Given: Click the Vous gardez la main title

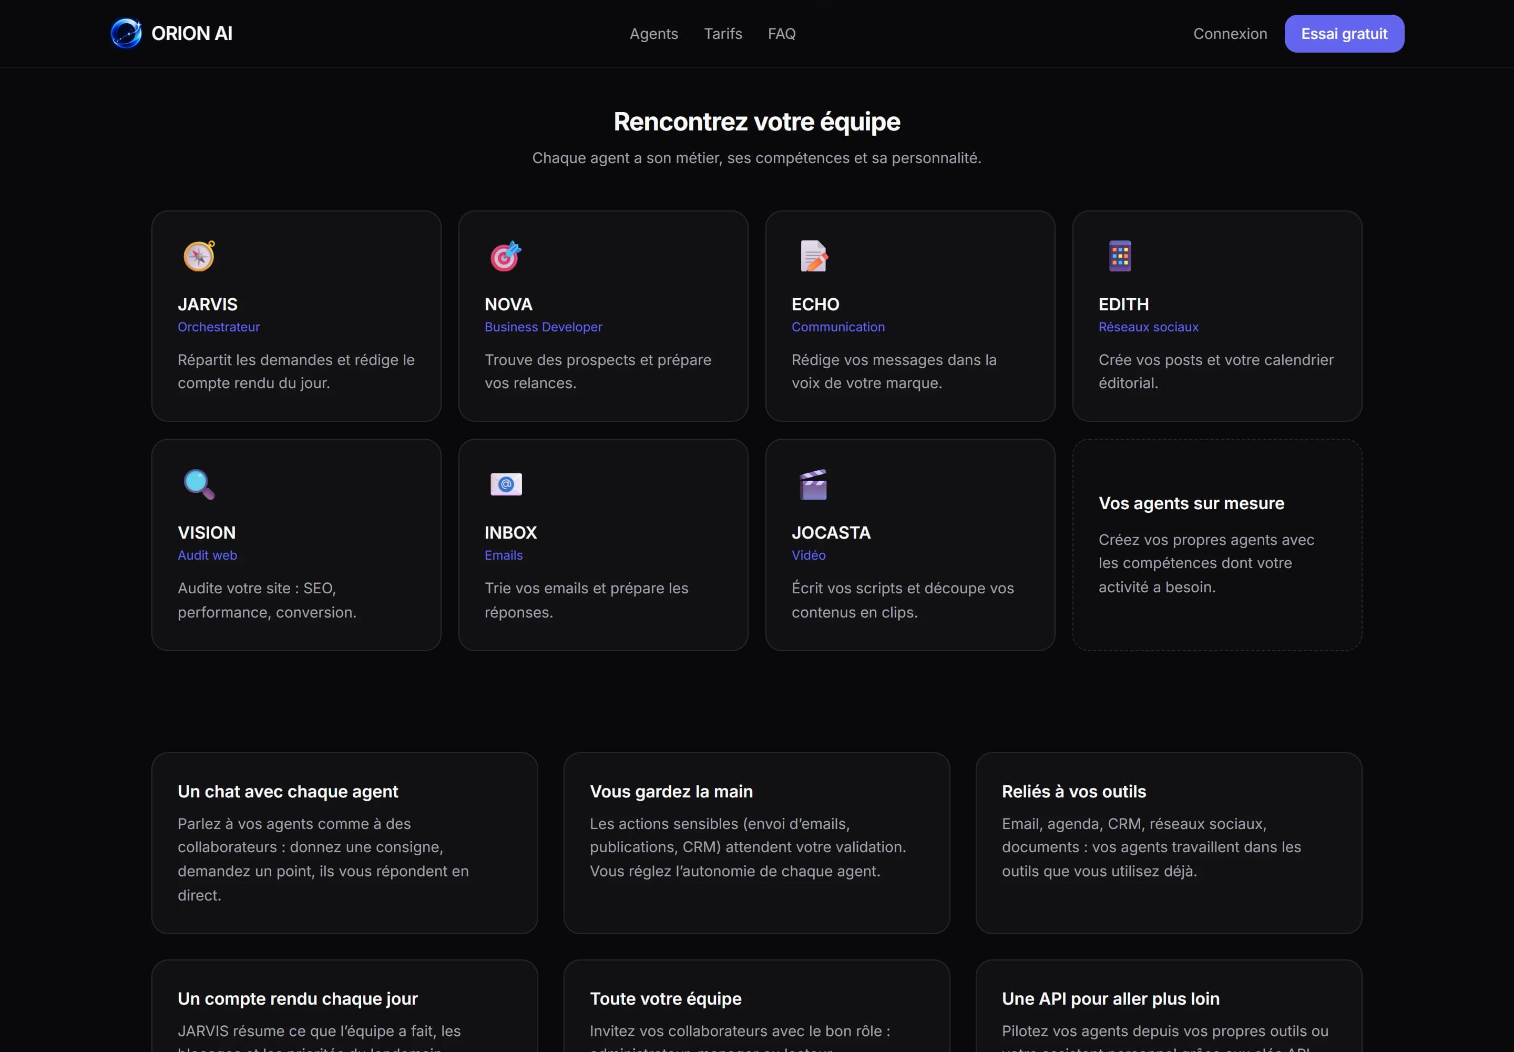Looking at the screenshot, I should pyautogui.click(x=671, y=792).
